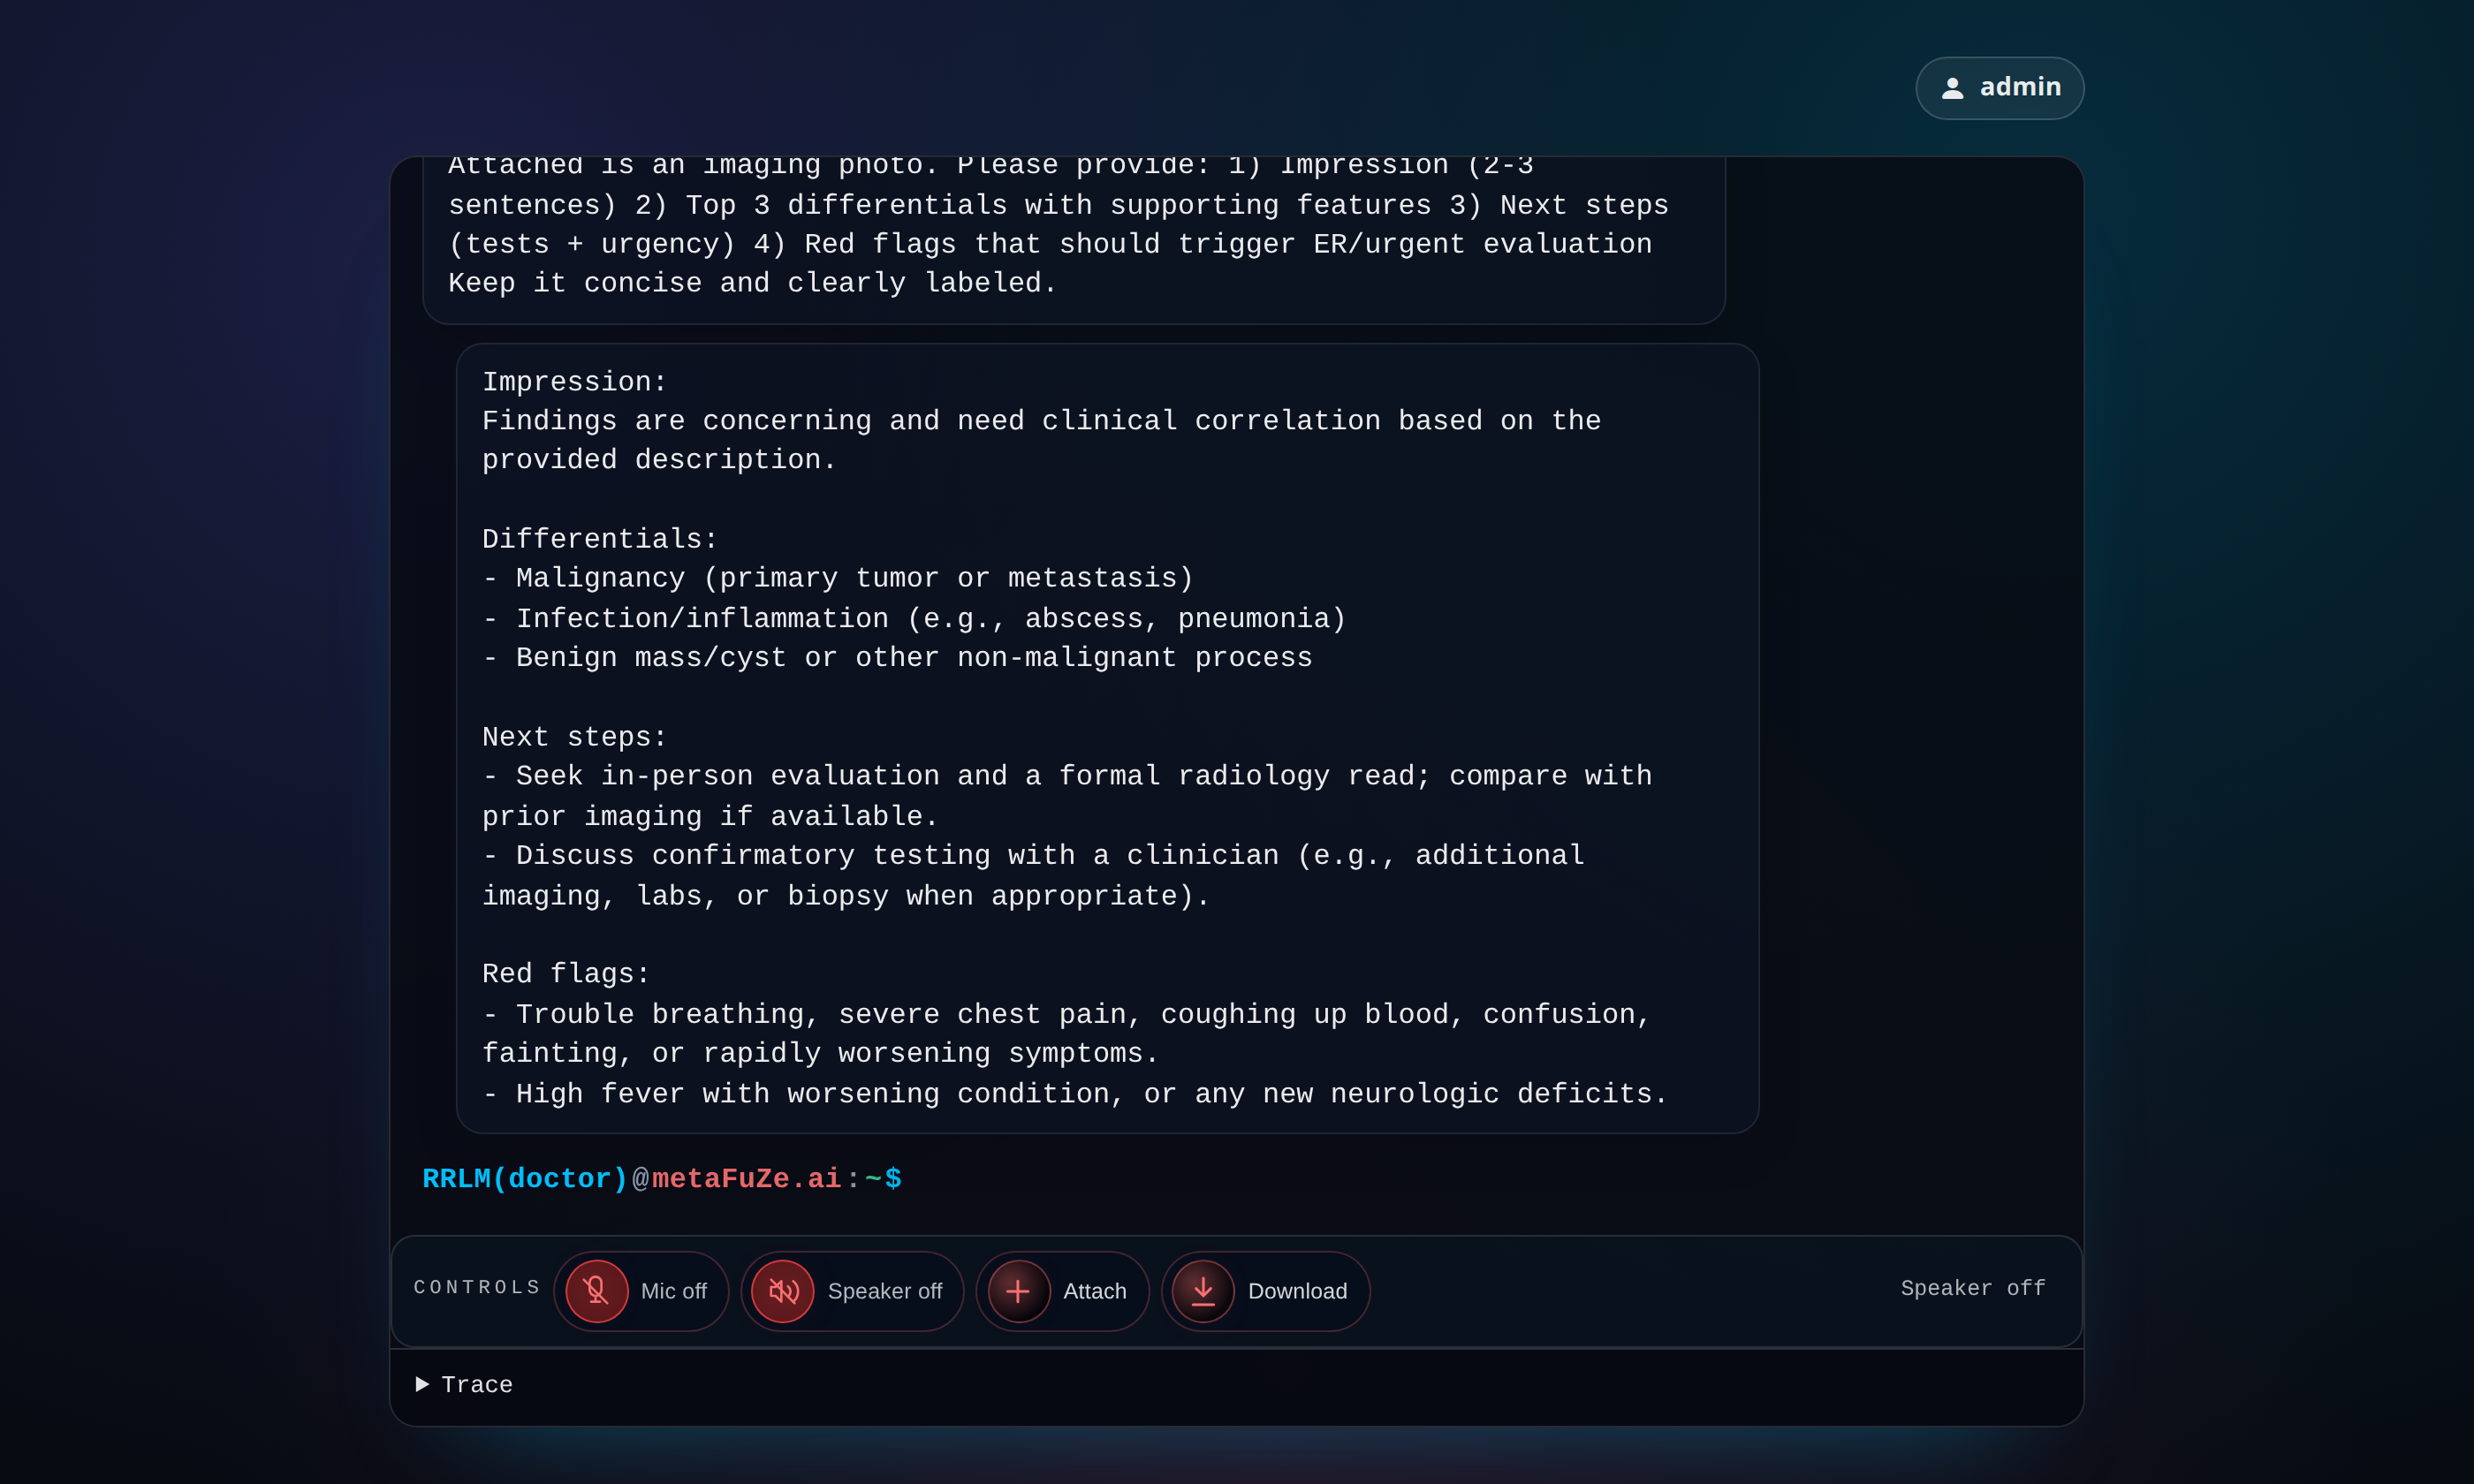The width and height of the screenshot is (2474, 1484).
Task: Open the admin account menu
Action: pos(2019,88)
